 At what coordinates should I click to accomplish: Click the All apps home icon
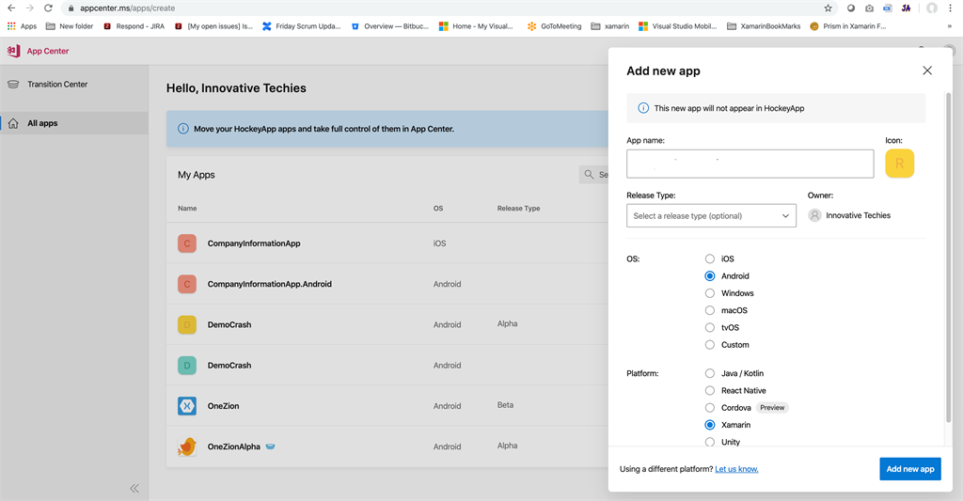click(13, 123)
